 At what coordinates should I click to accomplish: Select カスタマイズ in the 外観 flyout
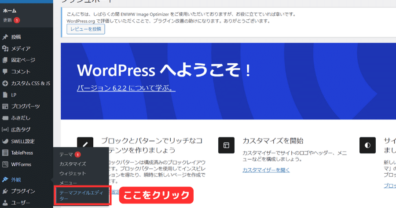[73, 164]
